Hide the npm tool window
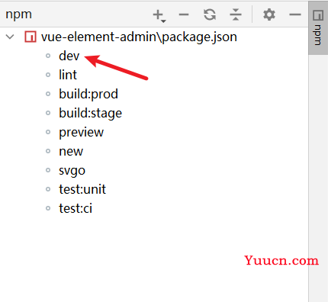The width and height of the screenshot is (328, 302). [295, 14]
